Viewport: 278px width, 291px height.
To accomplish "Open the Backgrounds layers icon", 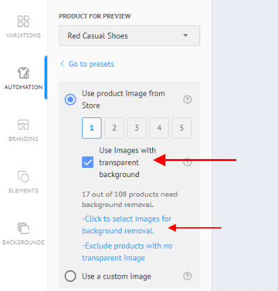I will coord(24,228).
